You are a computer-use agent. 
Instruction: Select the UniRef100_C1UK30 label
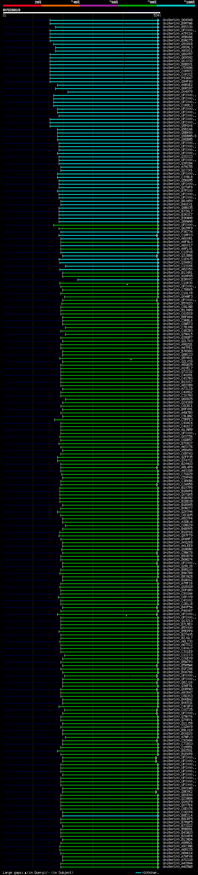pos(178,282)
